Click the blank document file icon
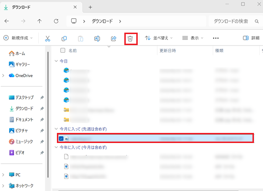Screen dimensions: 263x191 click(x=66, y=156)
